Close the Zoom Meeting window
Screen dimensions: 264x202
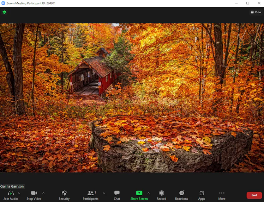259,3
